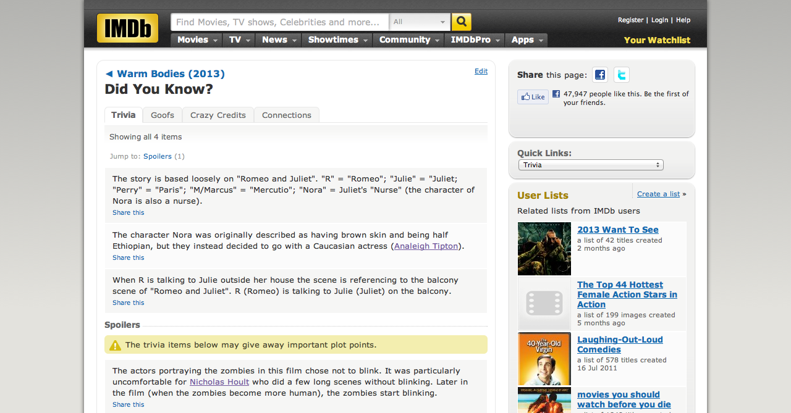The width and height of the screenshot is (791, 413).
Task: Click the 'Did You Know?' heading
Action: pyautogui.click(x=159, y=89)
